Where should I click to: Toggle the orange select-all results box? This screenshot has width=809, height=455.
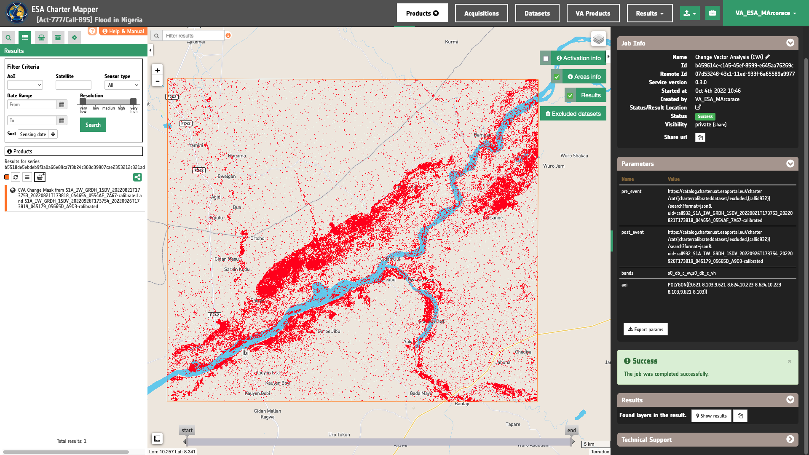click(x=7, y=177)
